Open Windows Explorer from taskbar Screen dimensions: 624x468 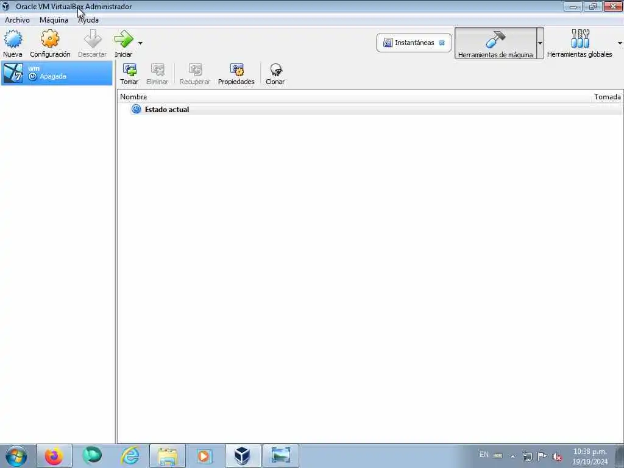168,456
